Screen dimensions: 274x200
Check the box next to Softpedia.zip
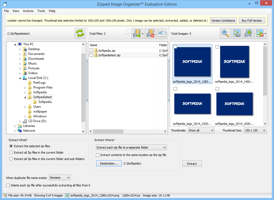[x=91, y=50]
